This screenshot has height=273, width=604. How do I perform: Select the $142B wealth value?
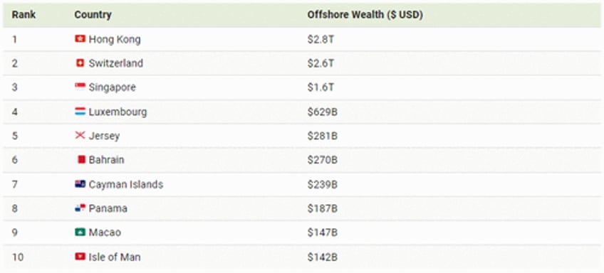coord(323,257)
